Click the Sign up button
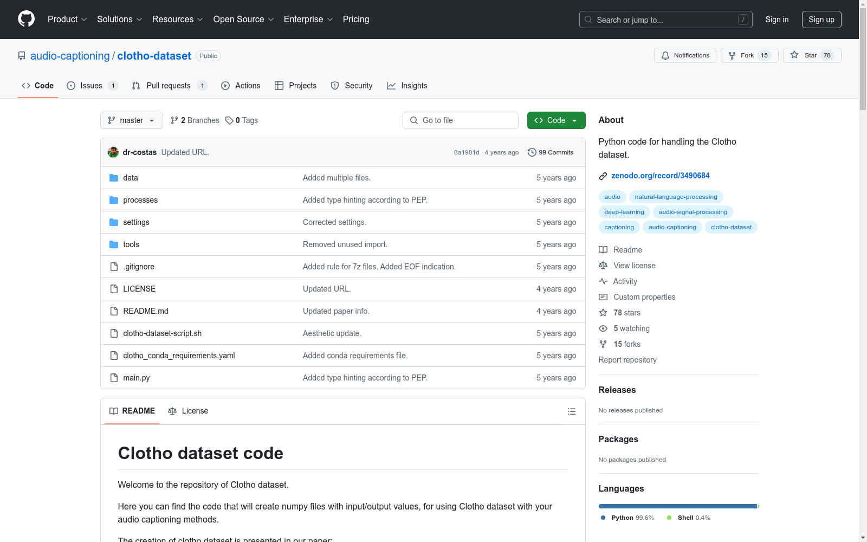 pos(821,20)
